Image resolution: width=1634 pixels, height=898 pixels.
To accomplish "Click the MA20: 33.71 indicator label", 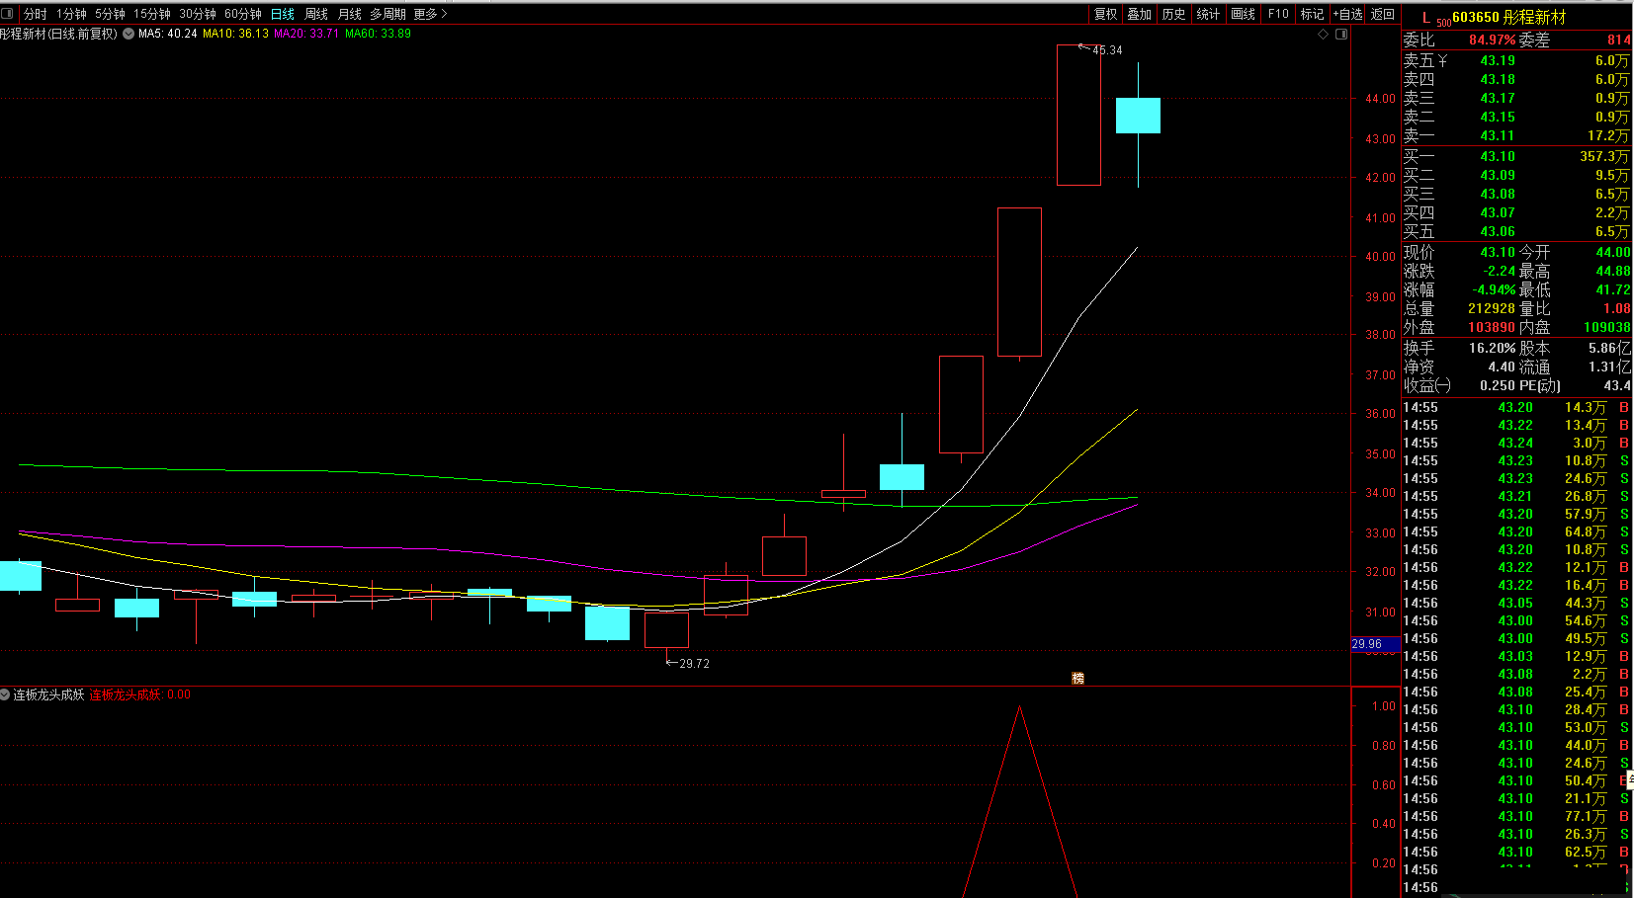I will tap(306, 34).
